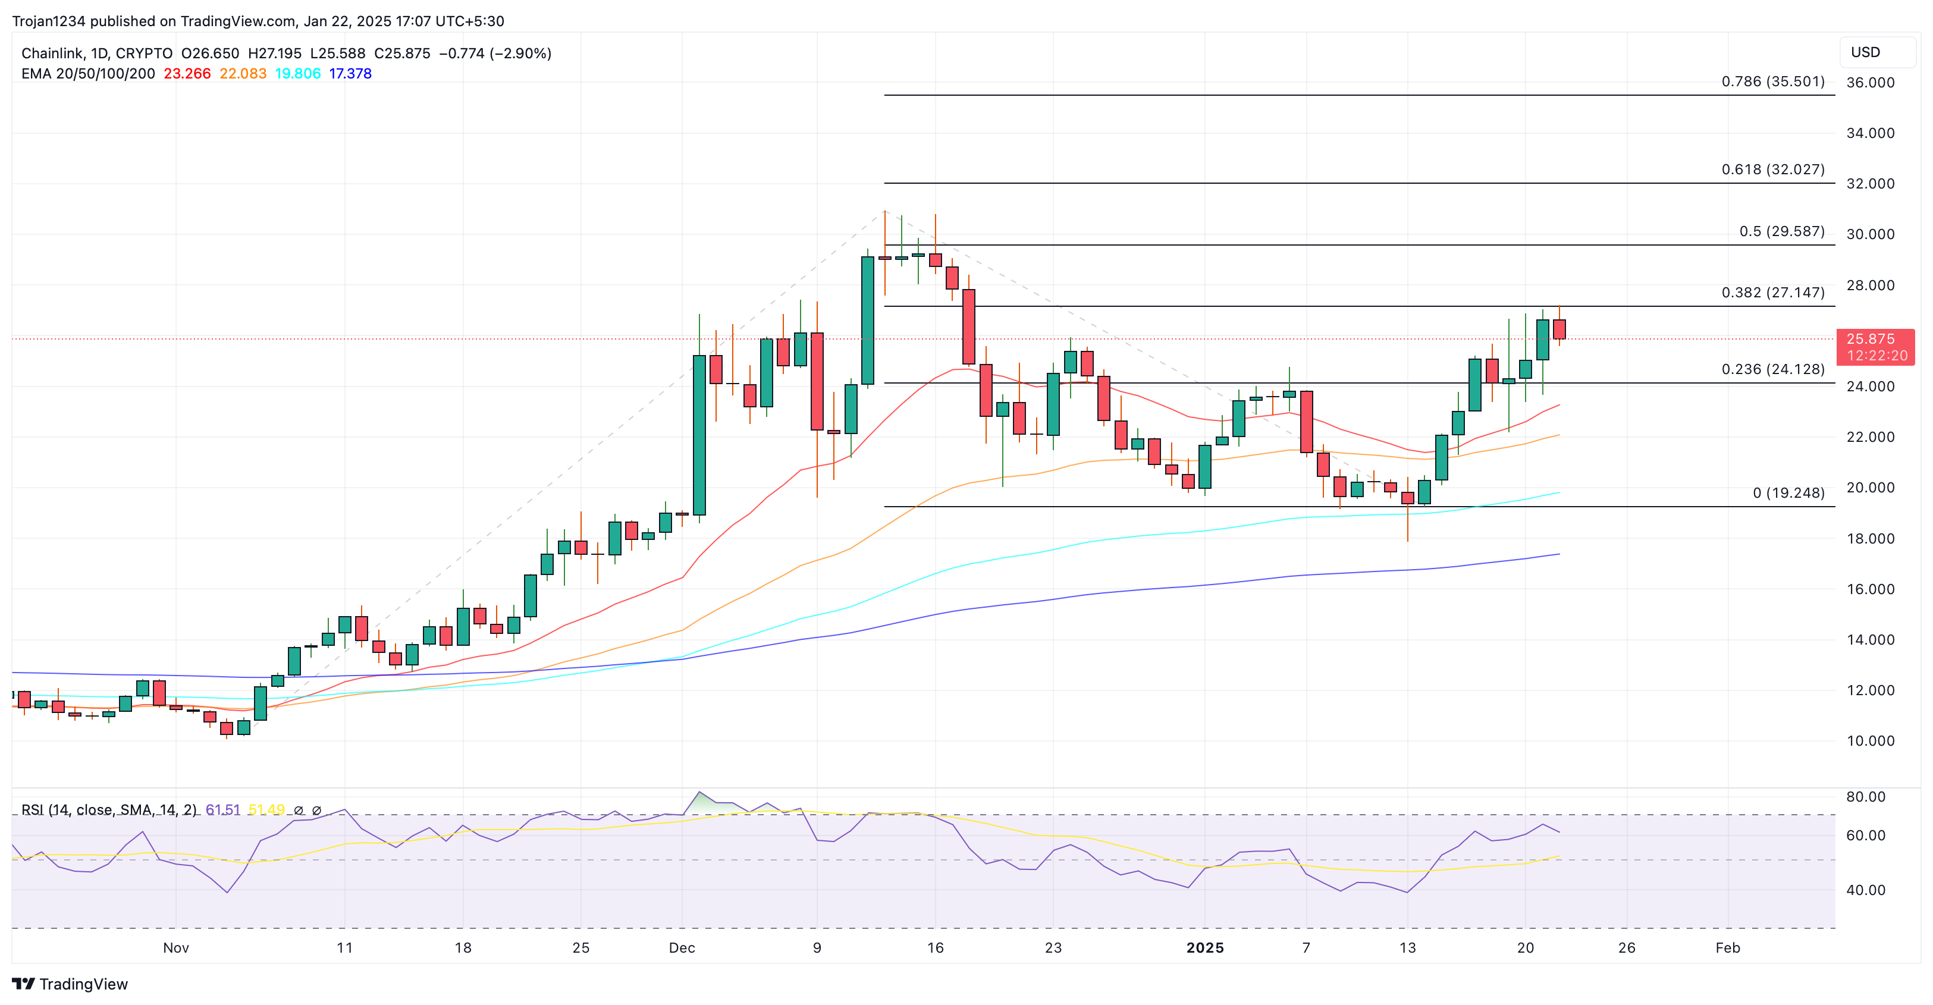Screen dimensions: 1933x1005
Task: Select the EMA 200 value 17.378
Action: pos(350,74)
